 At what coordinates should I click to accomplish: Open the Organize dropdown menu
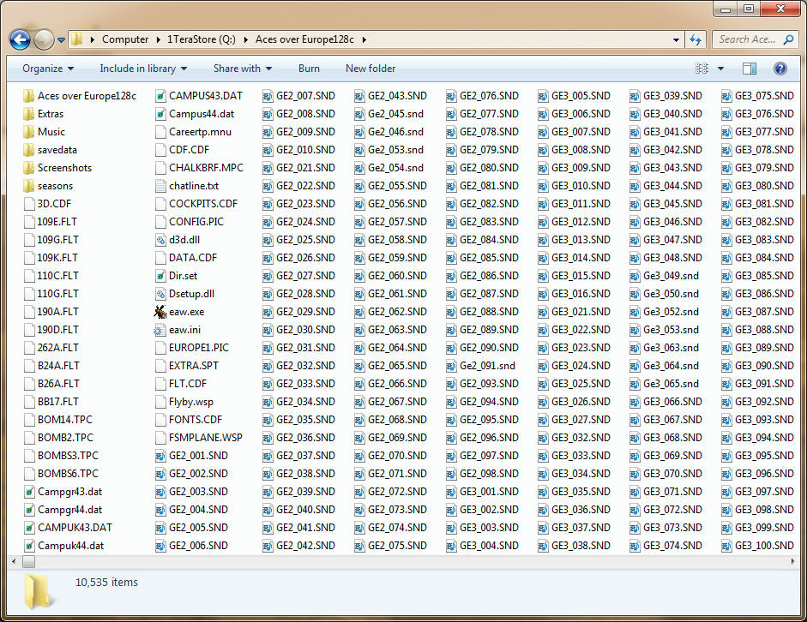point(48,69)
